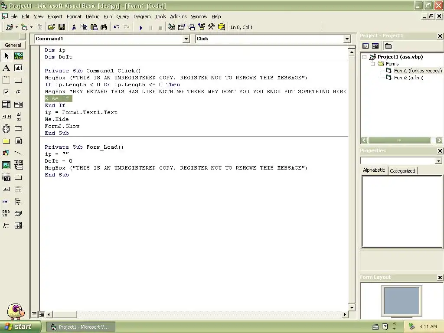
Task: Select the Image control tool
Action: tap(6, 165)
